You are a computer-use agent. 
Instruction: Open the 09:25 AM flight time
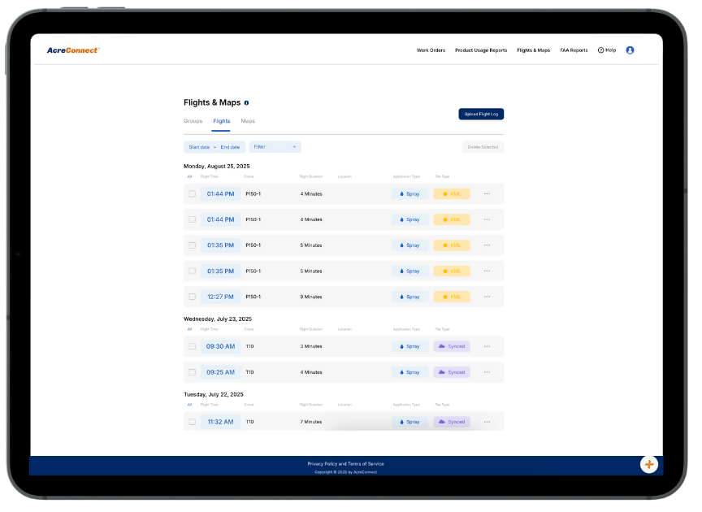tap(220, 372)
